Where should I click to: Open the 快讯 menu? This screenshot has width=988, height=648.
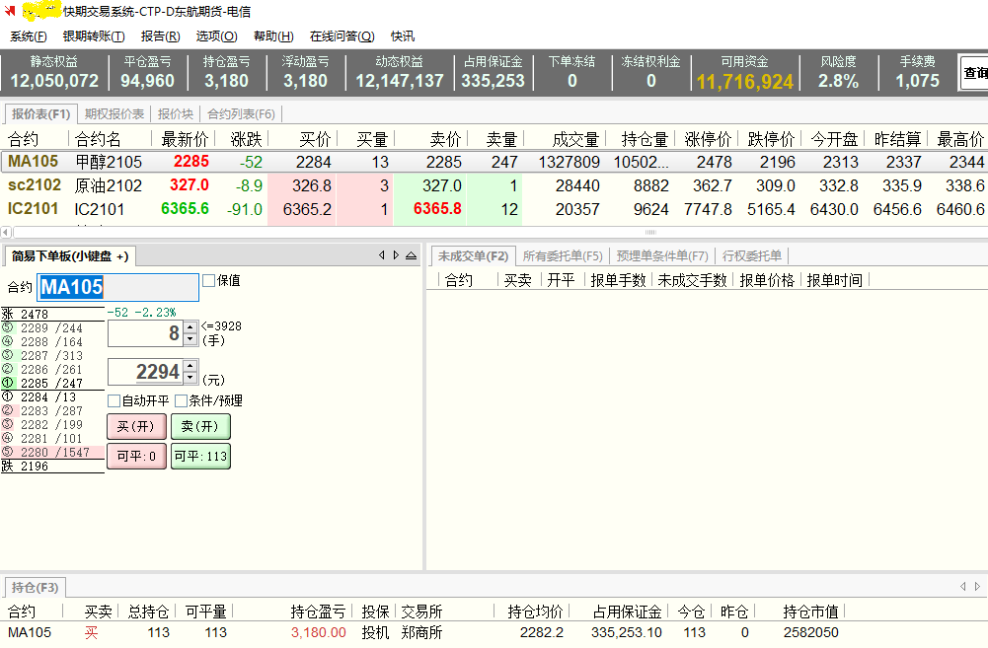403,36
